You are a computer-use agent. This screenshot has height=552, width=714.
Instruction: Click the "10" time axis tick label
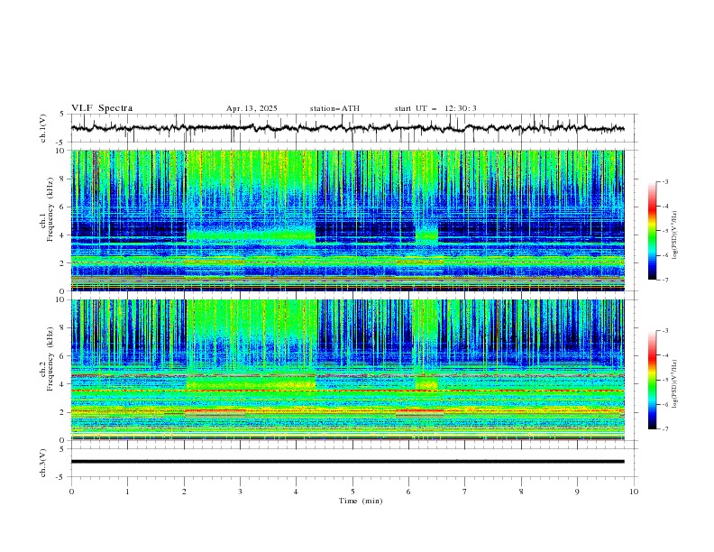(x=634, y=492)
